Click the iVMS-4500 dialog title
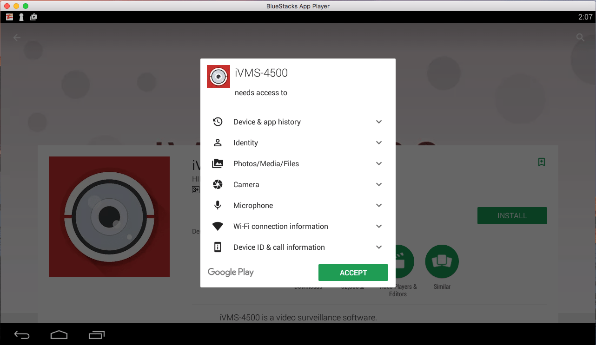The height and width of the screenshot is (345, 596). (x=261, y=73)
